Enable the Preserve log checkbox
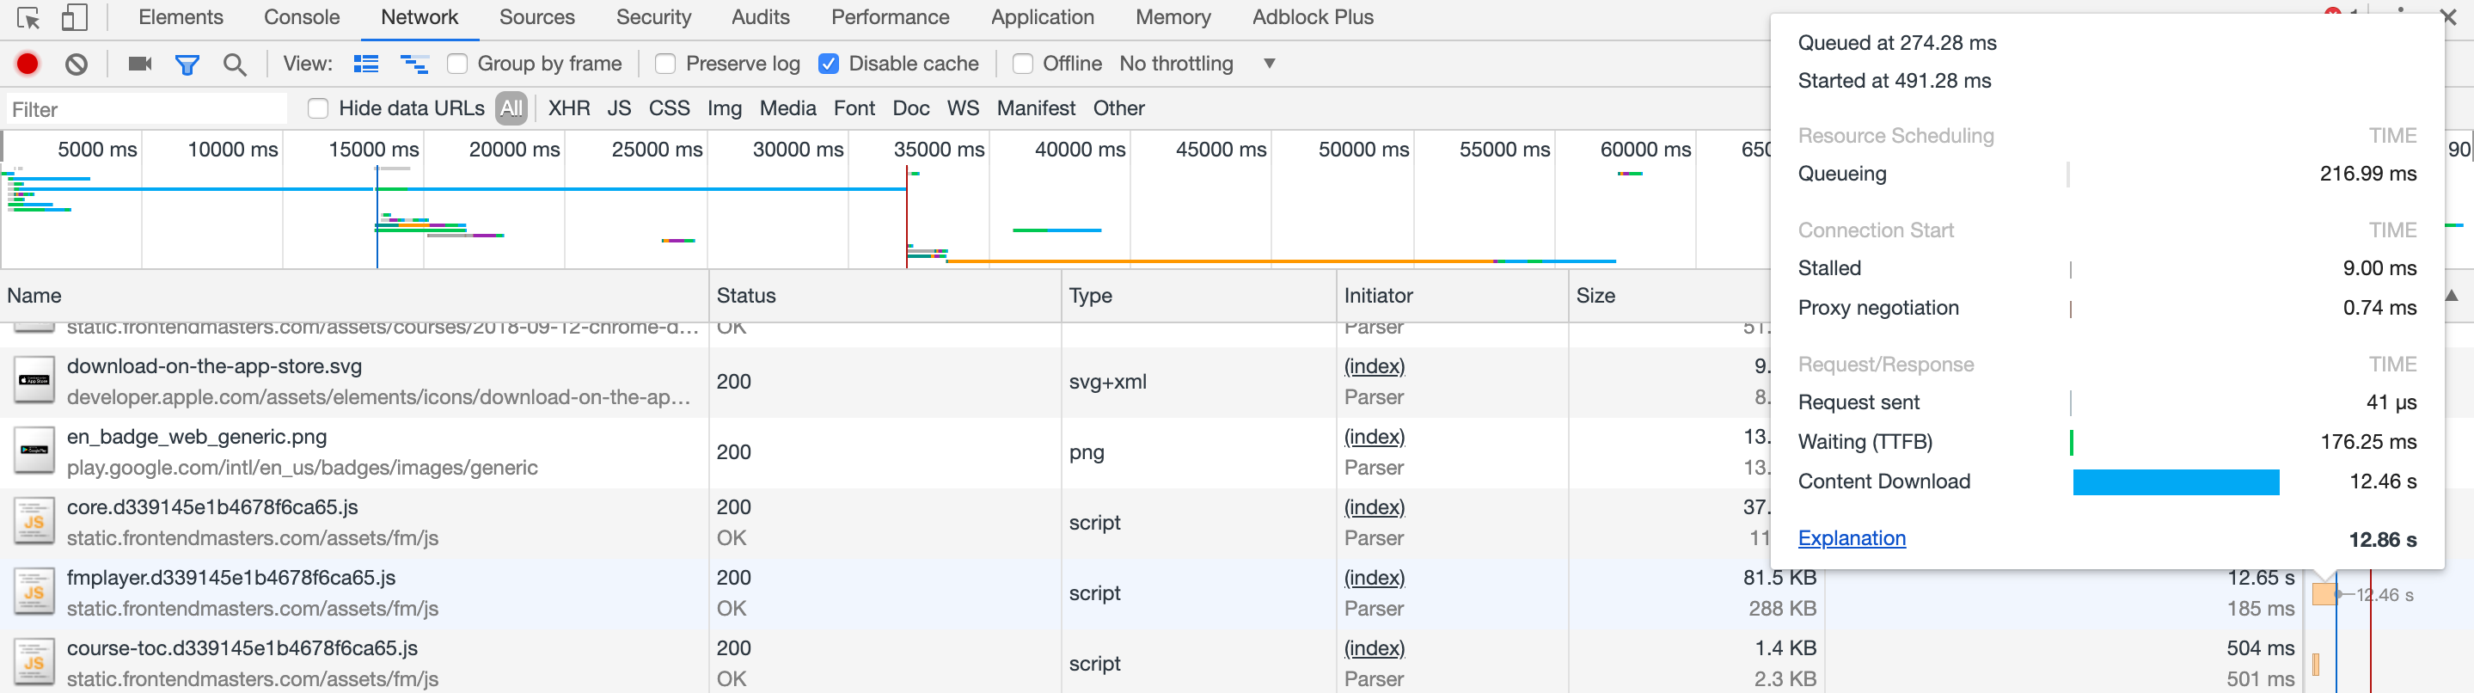Viewport: 2474px width, 693px height. (664, 64)
